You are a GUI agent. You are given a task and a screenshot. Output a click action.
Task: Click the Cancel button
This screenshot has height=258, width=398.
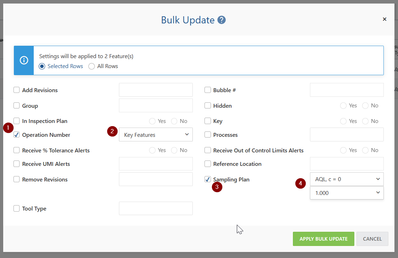(x=372, y=239)
